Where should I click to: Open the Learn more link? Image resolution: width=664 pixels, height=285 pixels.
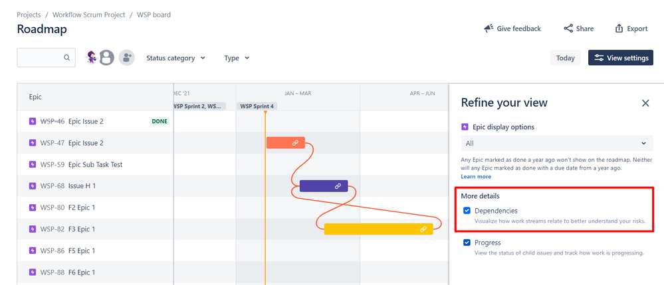(x=476, y=176)
